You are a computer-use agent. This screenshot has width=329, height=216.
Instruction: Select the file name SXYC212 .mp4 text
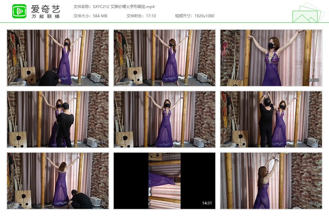[x=124, y=7]
